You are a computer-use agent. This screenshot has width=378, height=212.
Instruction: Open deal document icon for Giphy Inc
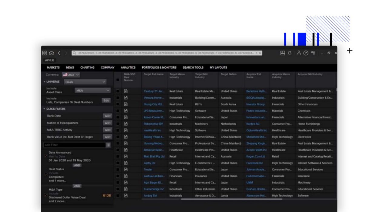pos(126,163)
